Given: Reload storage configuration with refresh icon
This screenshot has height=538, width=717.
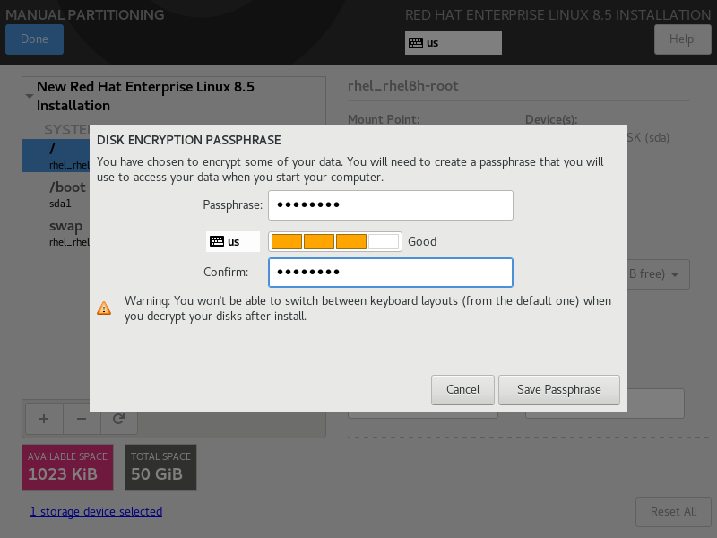Looking at the screenshot, I should (x=118, y=419).
